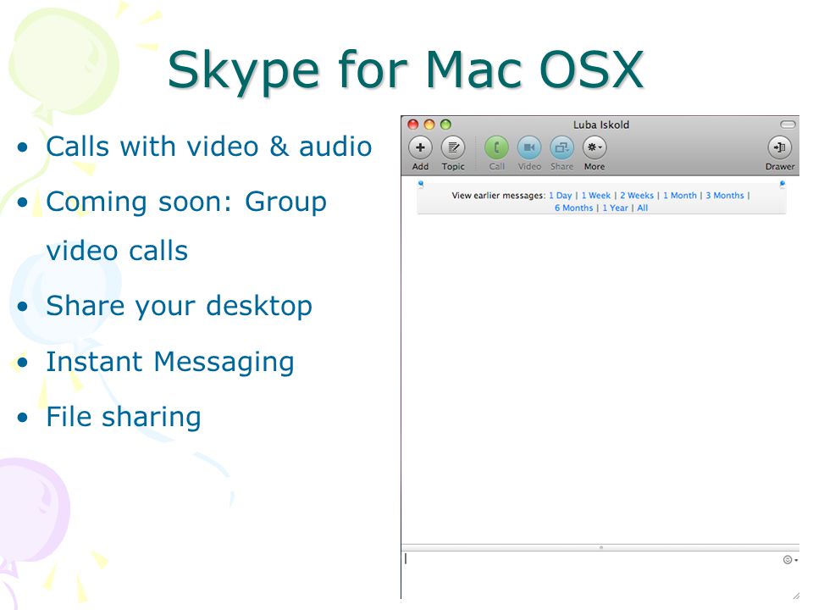Image resolution: width=813 pixels, height=610 pixels.
Task: Show messages from 3 Months
Action: pyautogui.click(x=725, y=196)
